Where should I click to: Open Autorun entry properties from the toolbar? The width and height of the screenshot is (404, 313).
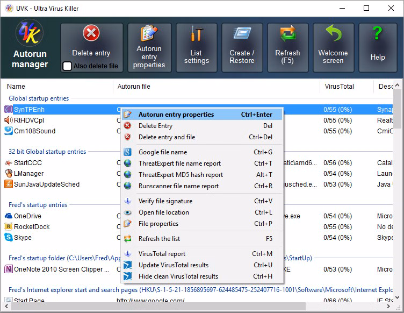coord(149,47)
